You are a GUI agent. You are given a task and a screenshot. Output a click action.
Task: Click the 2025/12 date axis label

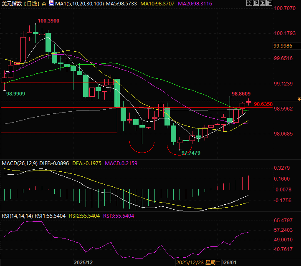(83, 263)
